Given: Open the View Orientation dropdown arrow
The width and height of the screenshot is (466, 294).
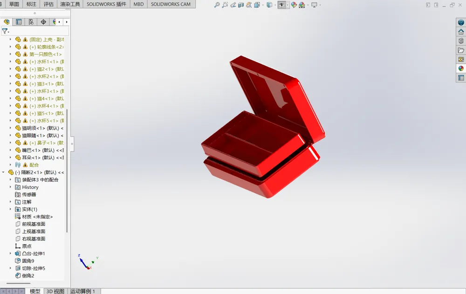Looking at the screenshot, I should point(263,5).
